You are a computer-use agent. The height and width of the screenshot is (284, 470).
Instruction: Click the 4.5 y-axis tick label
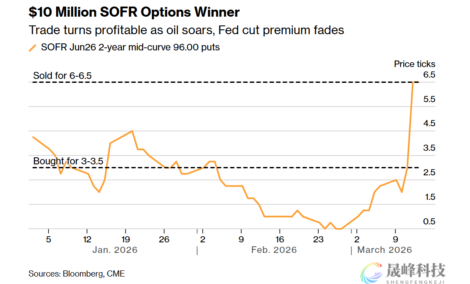[x=429, y=124]
